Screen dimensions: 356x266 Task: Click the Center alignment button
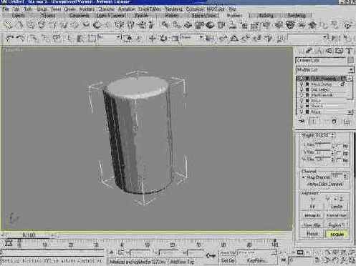(x=337, y=207)
